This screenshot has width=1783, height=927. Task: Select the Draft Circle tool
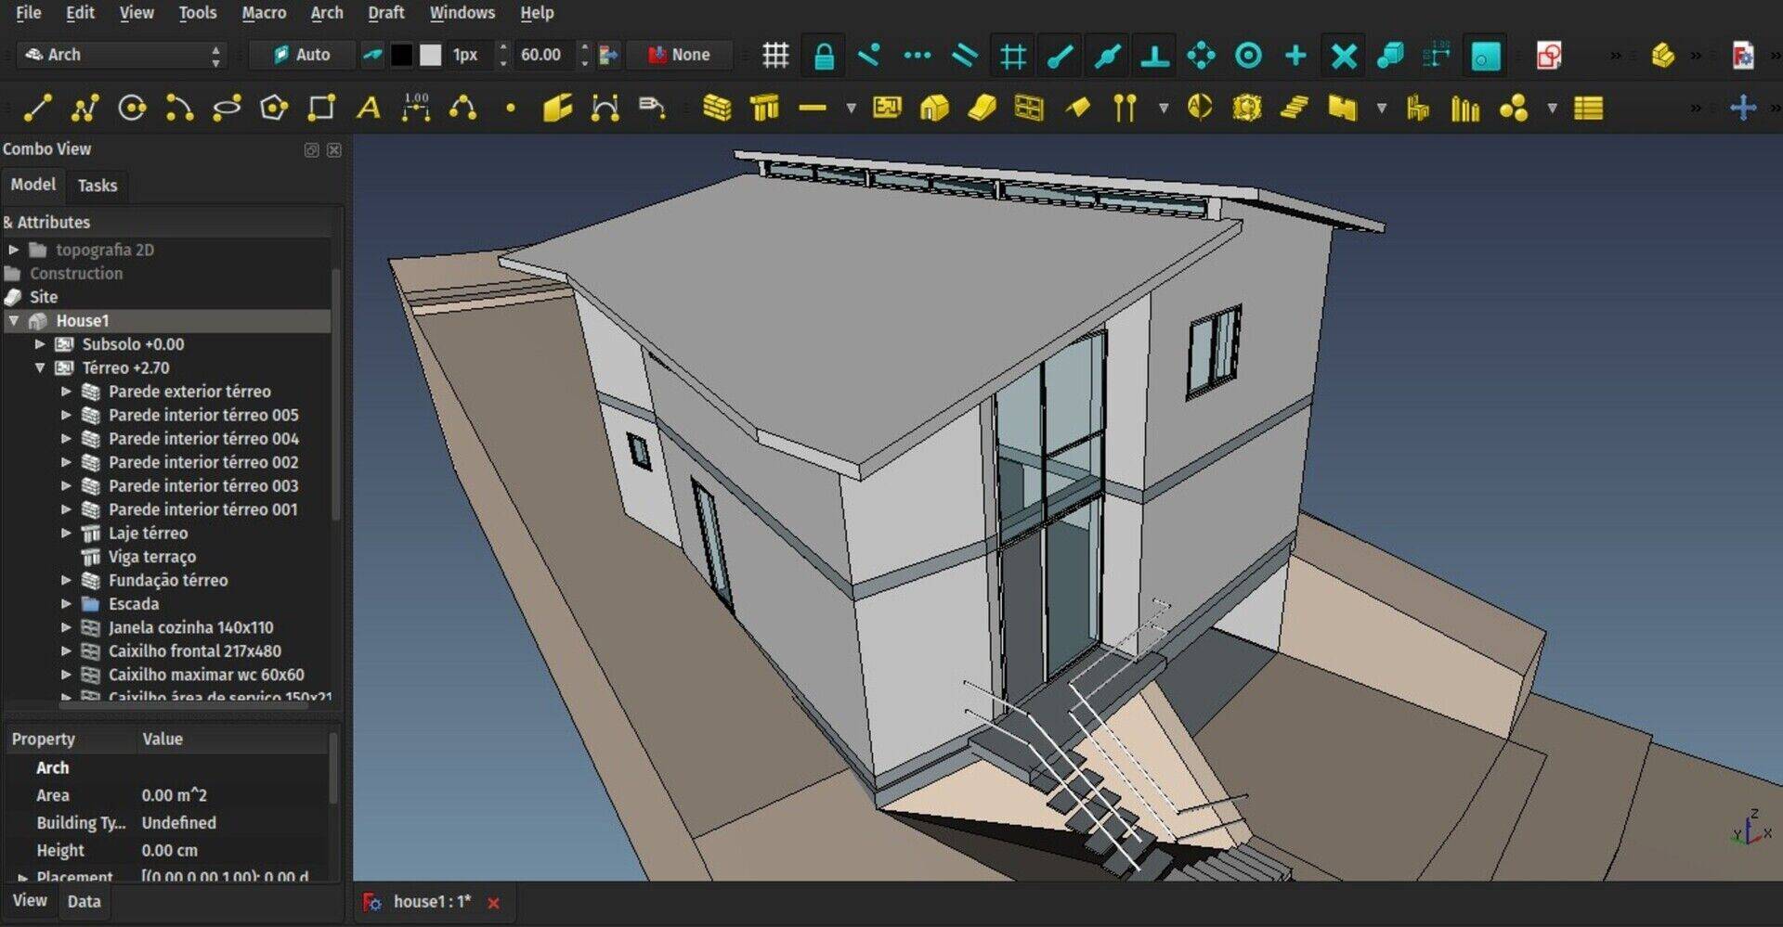tap(132, 109)
